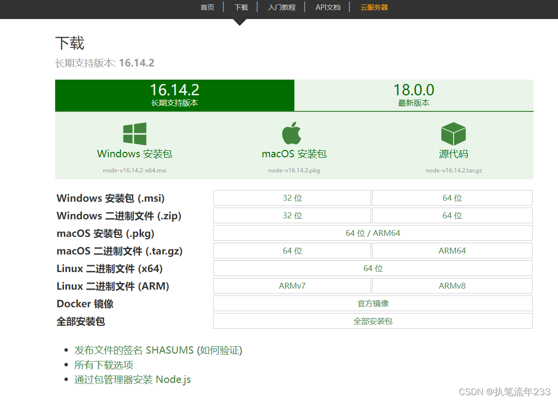Open 通过包管理器安装 Node.js link
This screenshot has width=558, height=401.
tap(132, 380)
